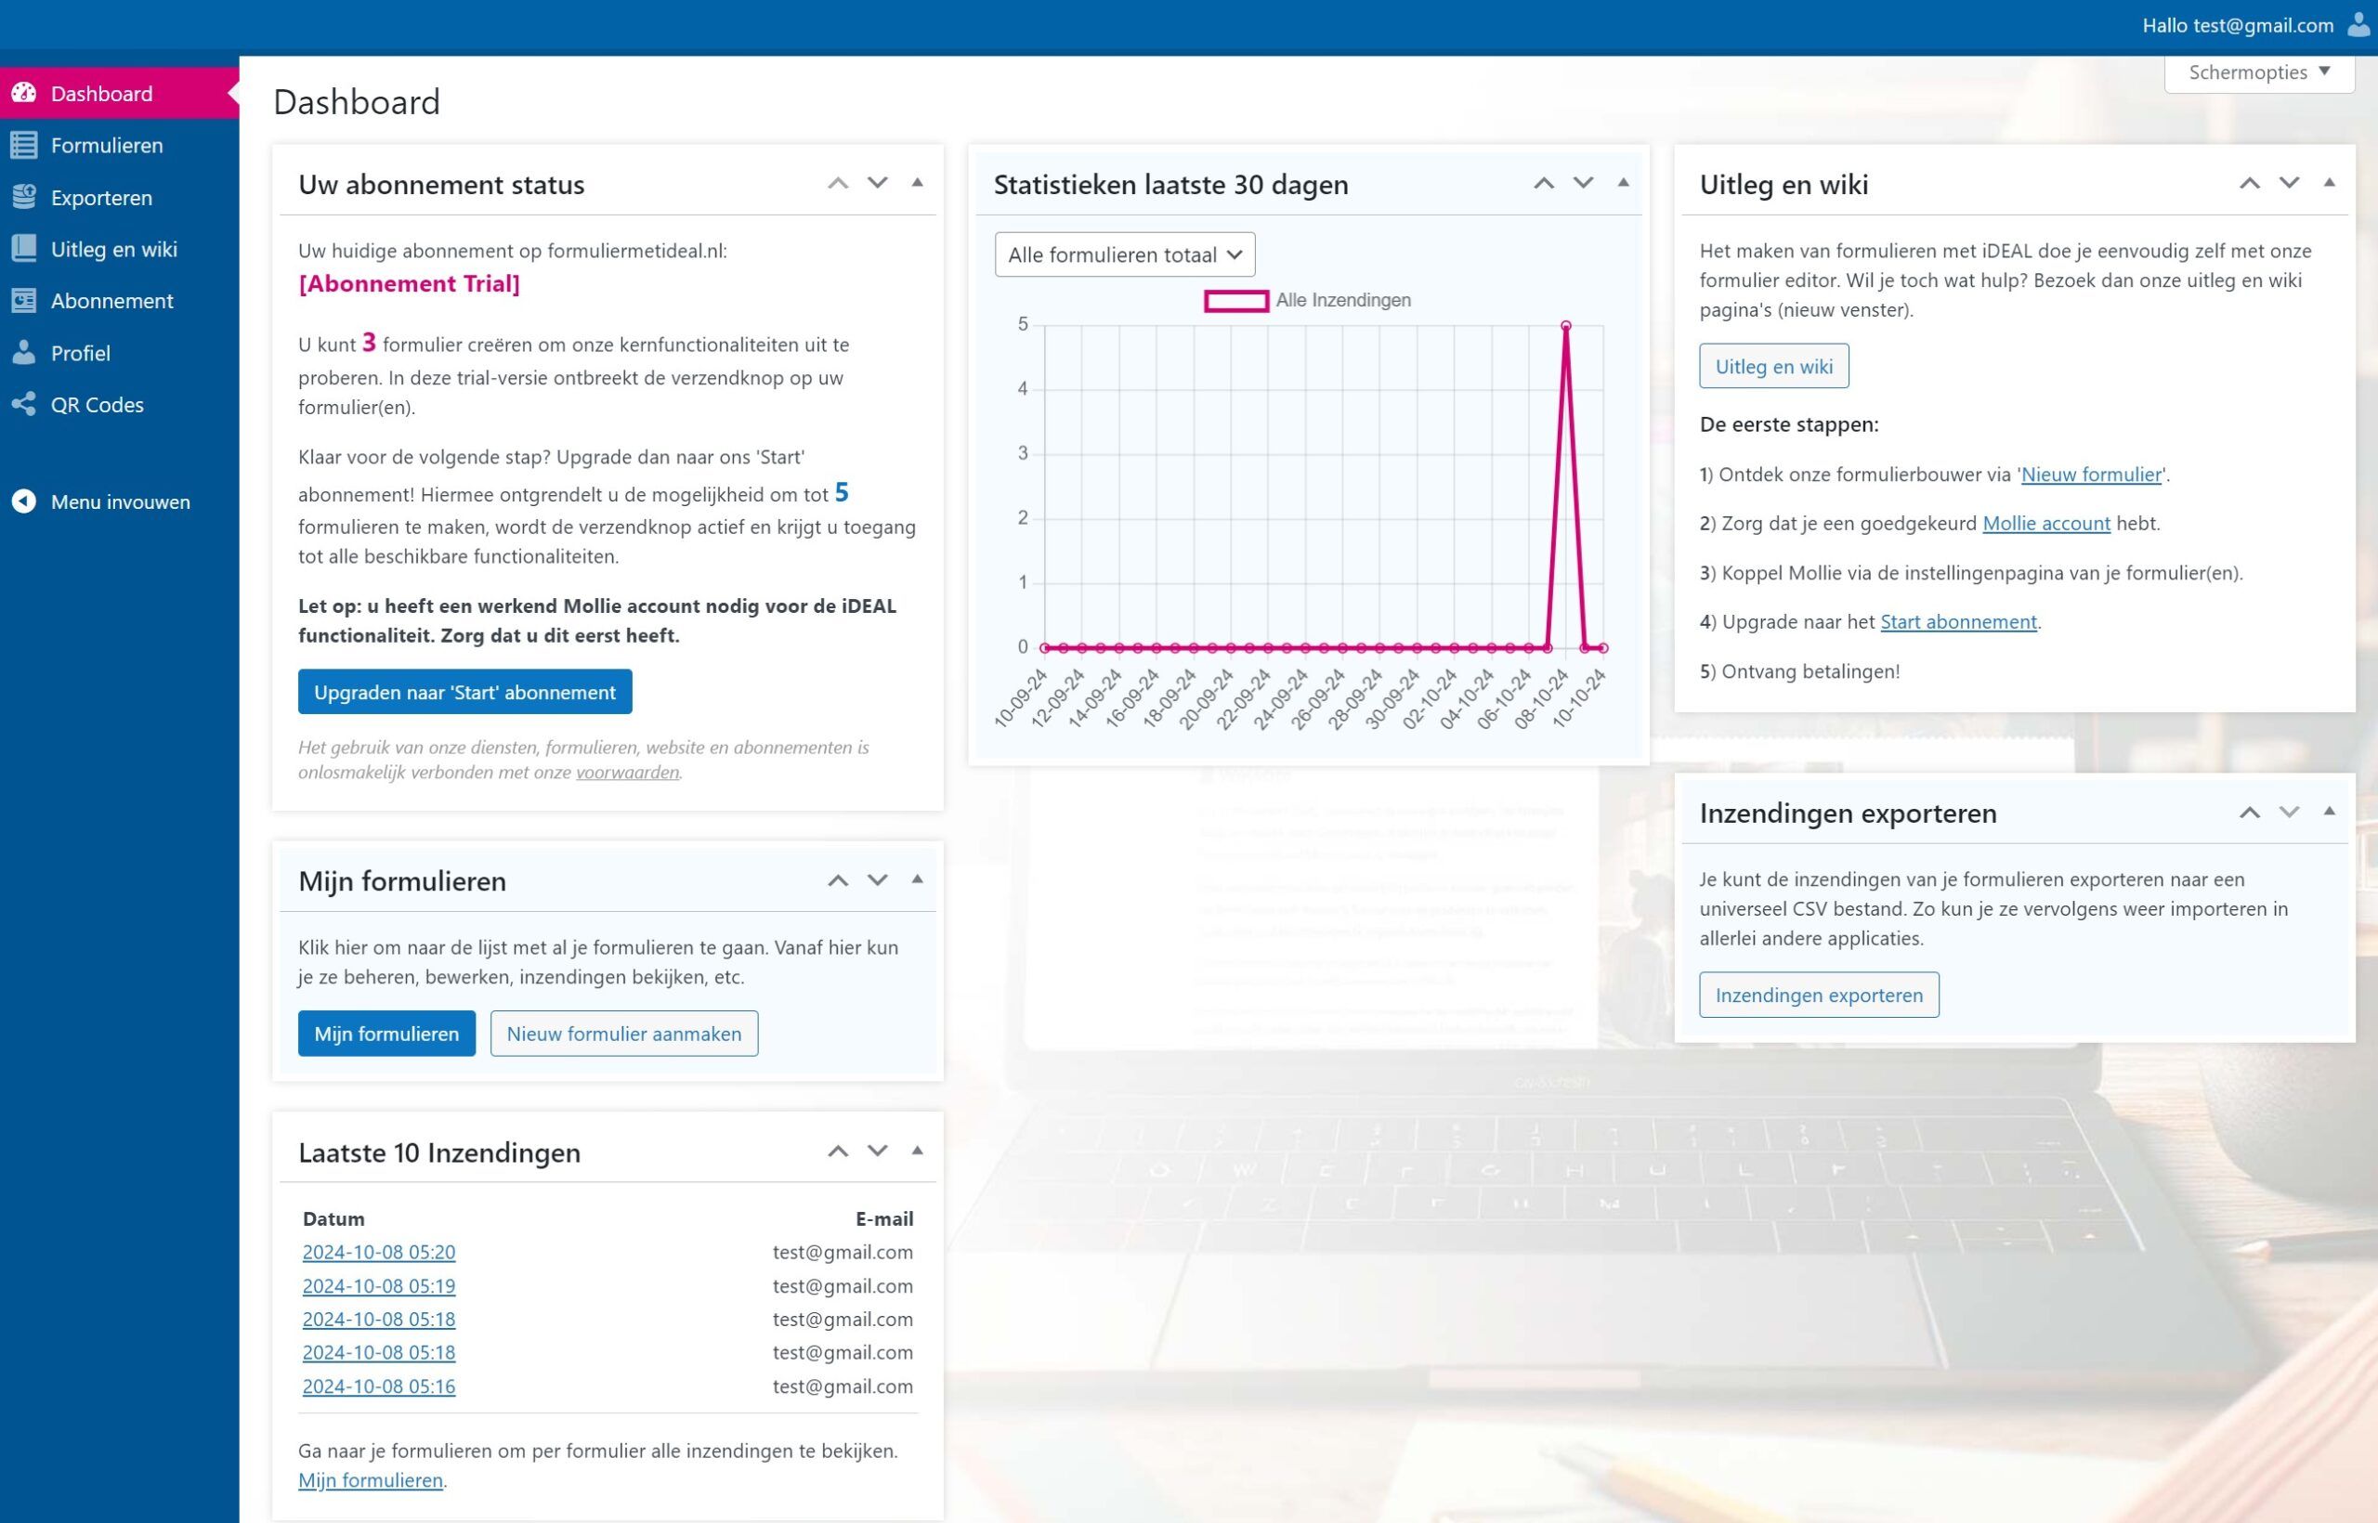This screenshot has width=2378, height=1523.
Task: Click the Exporteren coins icon in sidebar
Action: (24, 197)
